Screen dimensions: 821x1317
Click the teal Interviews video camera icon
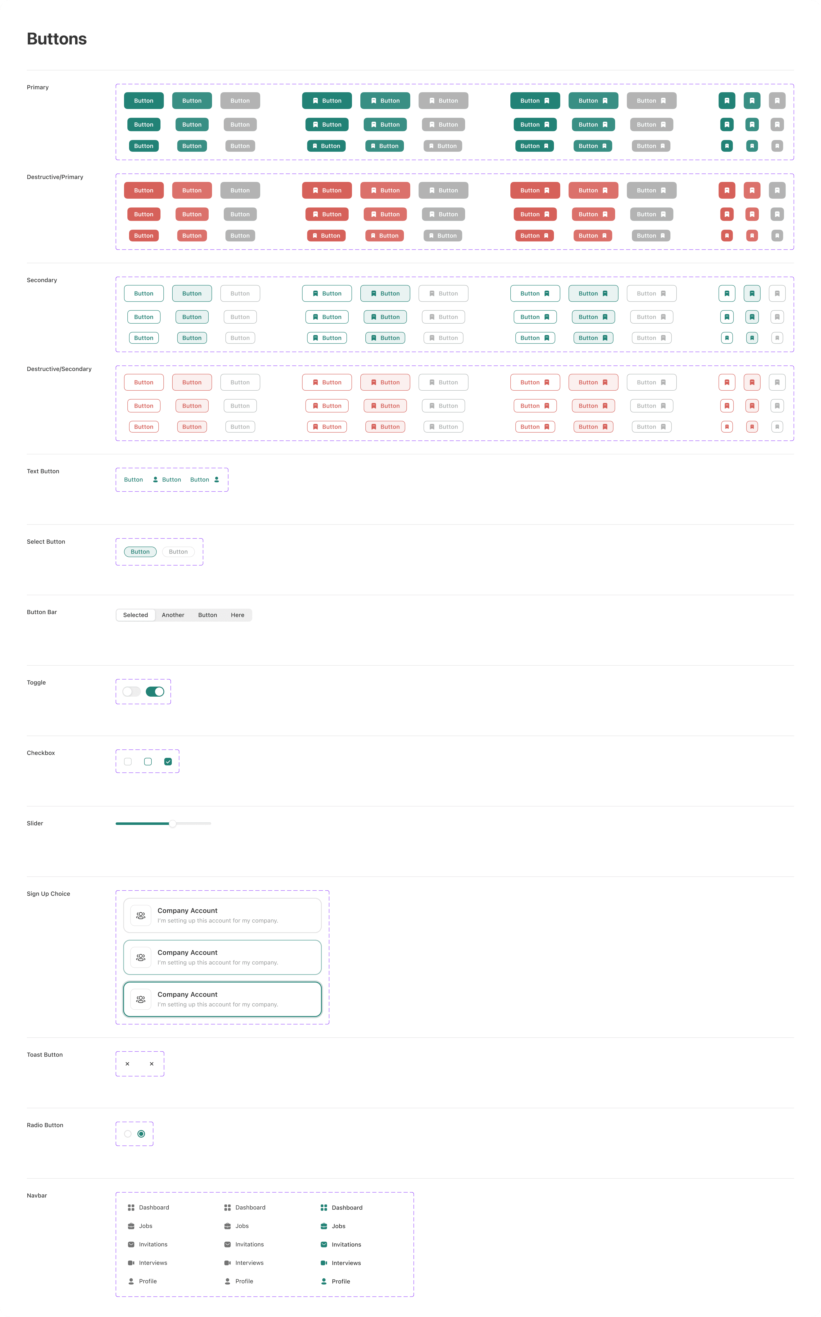click(x=323, y=1263)
